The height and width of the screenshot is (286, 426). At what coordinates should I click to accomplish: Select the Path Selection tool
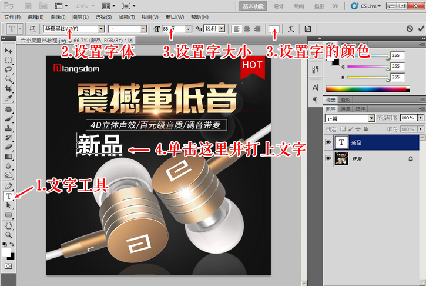(x=8, y=205)
